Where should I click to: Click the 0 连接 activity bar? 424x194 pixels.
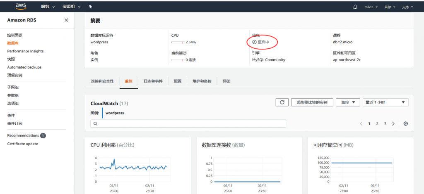[178, 60]
